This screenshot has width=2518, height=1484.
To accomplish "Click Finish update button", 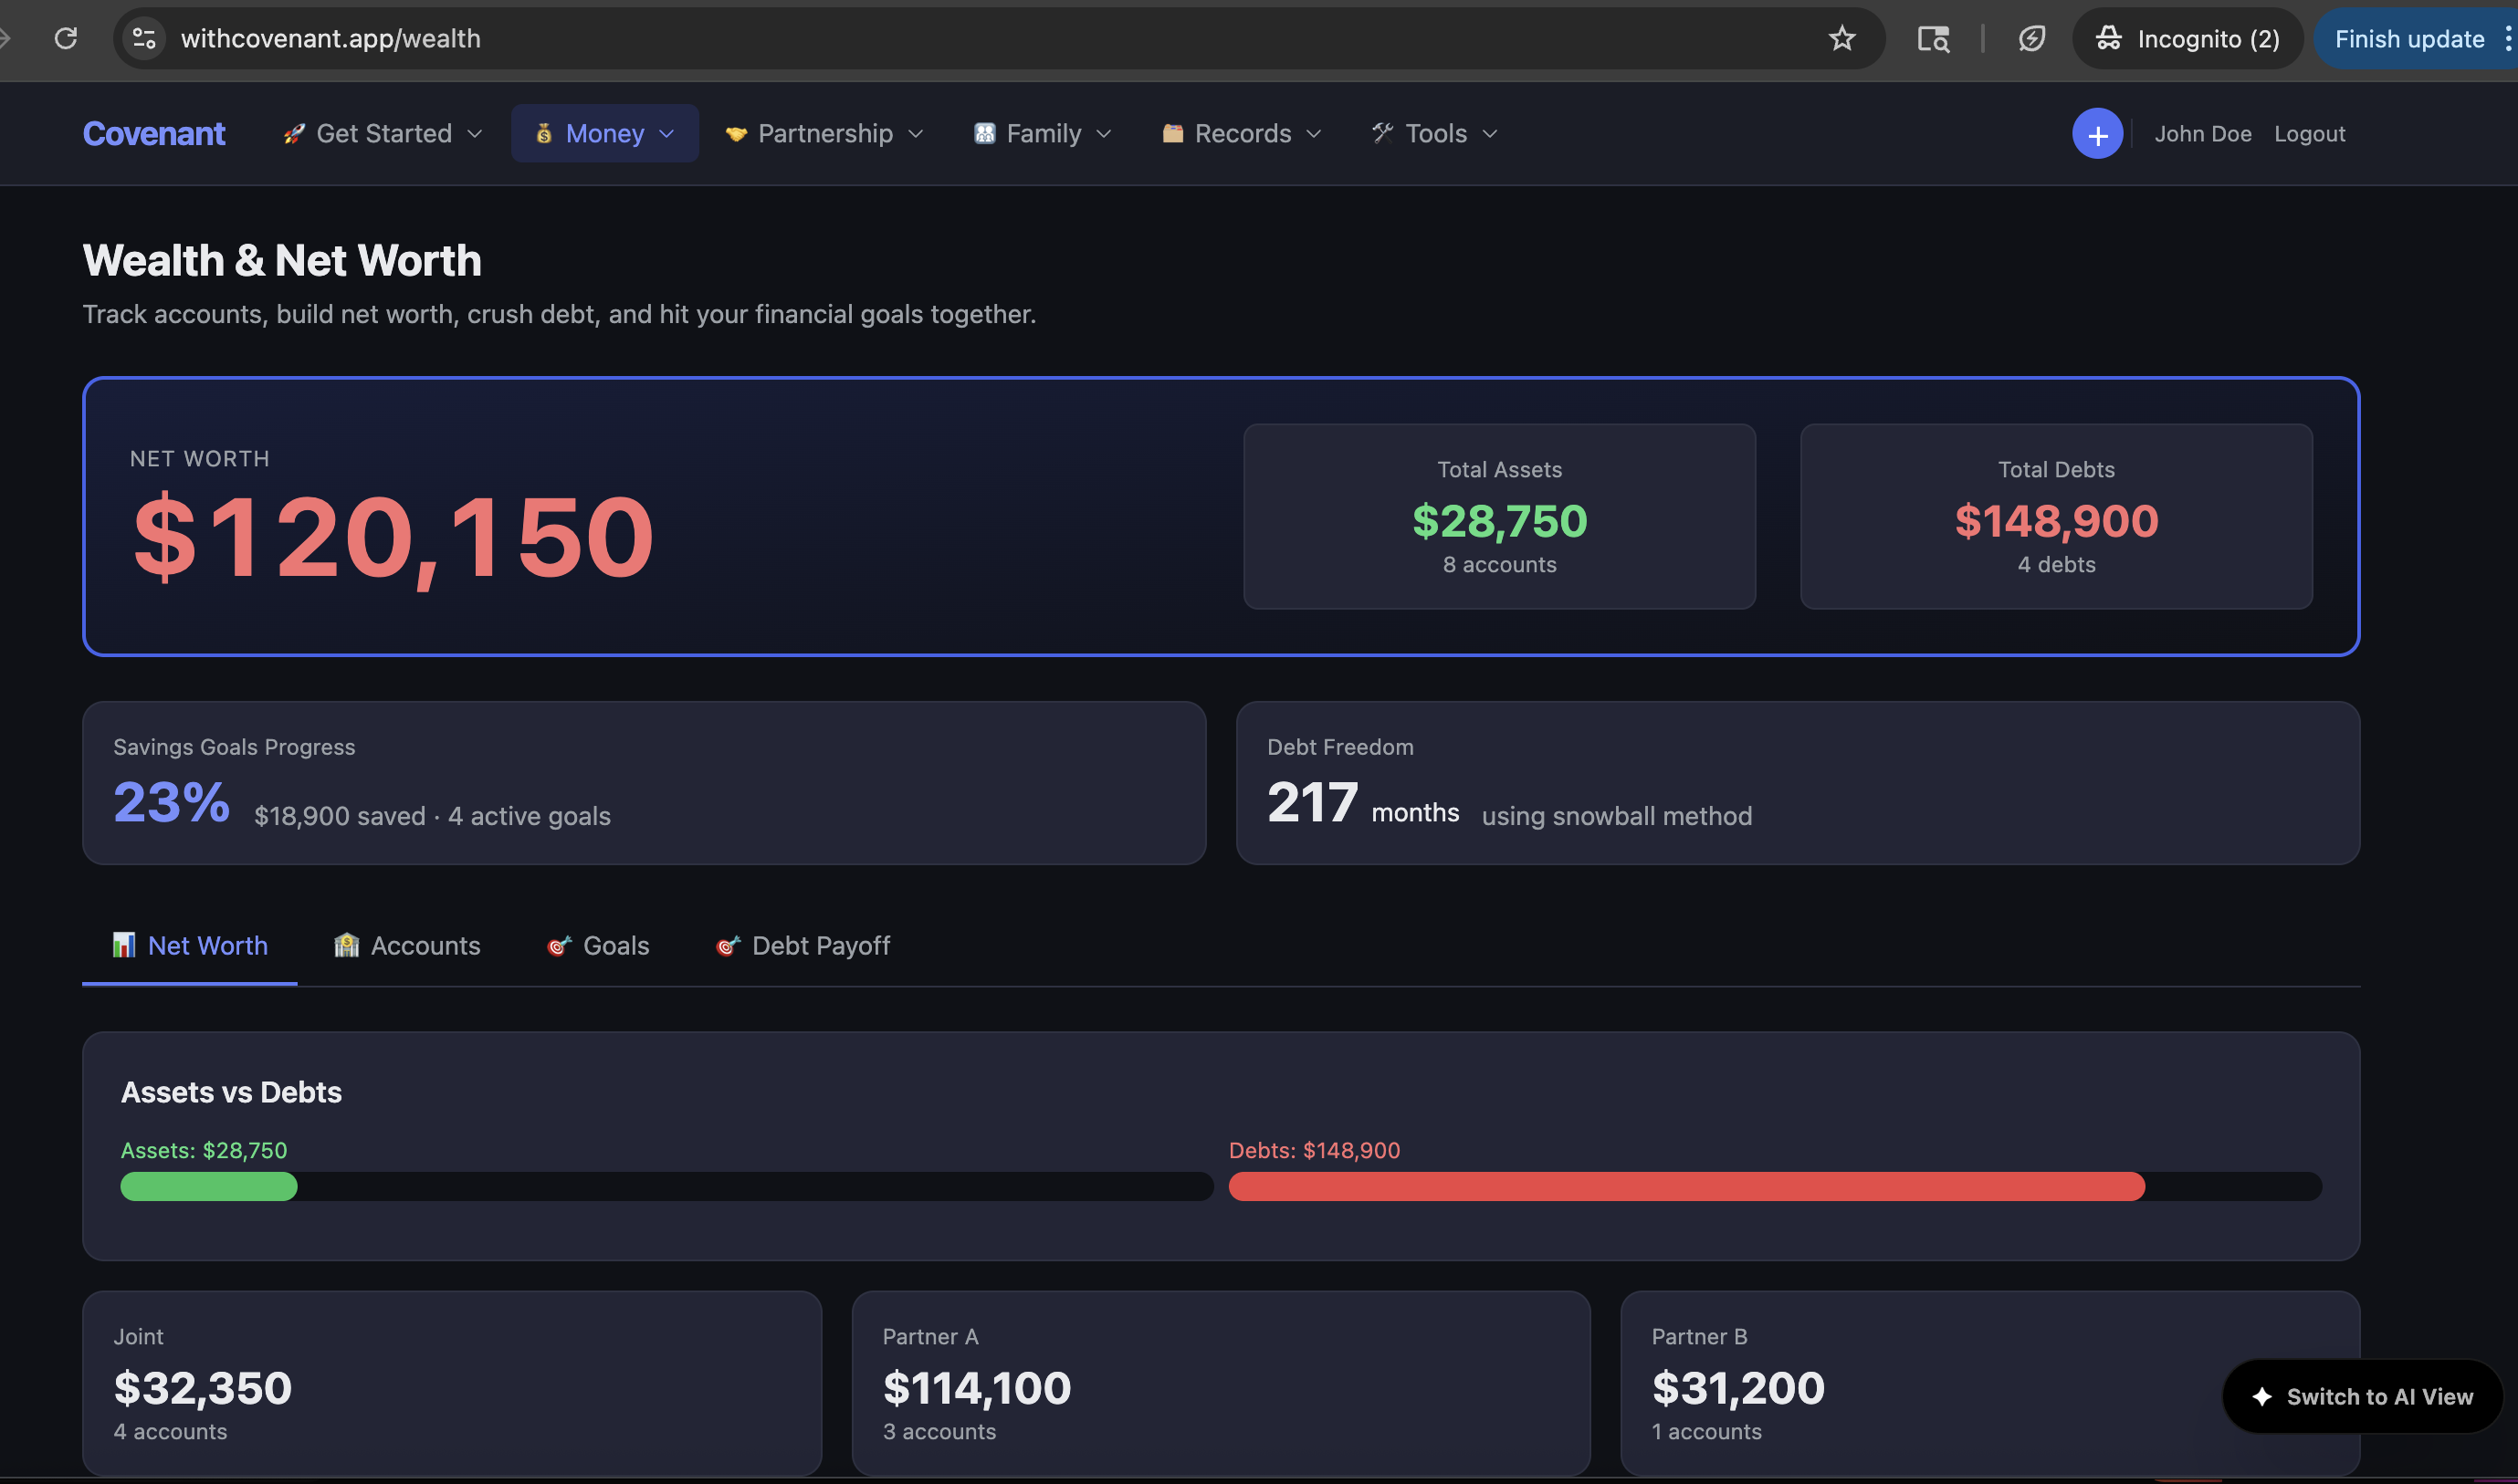I will [x=2409, y=39].
